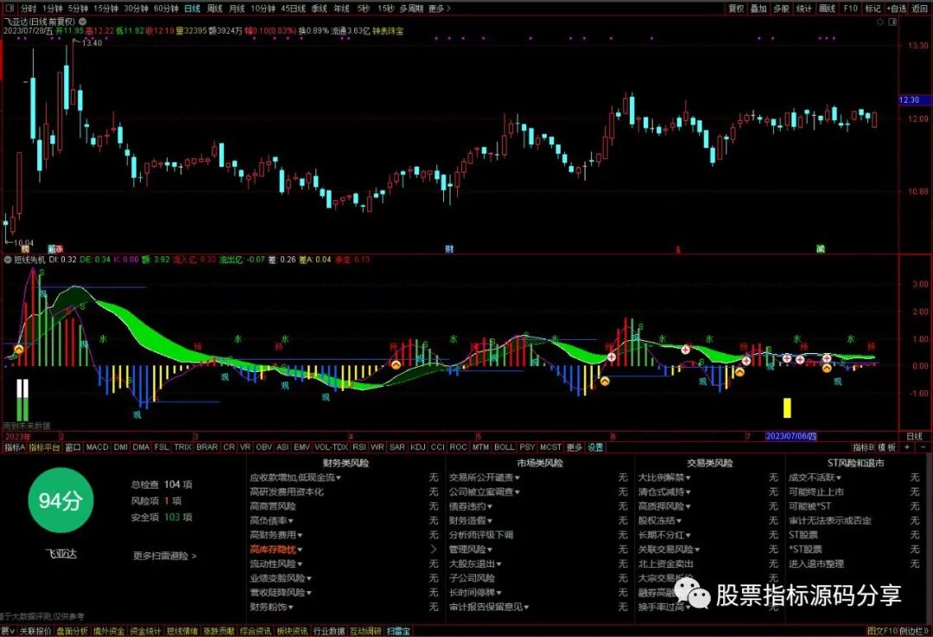Click the 标记 mark button
The image size is (933, 637).
[873, 9]
